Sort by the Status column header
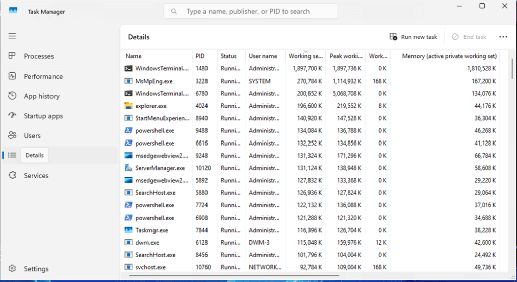 point(231,56)
